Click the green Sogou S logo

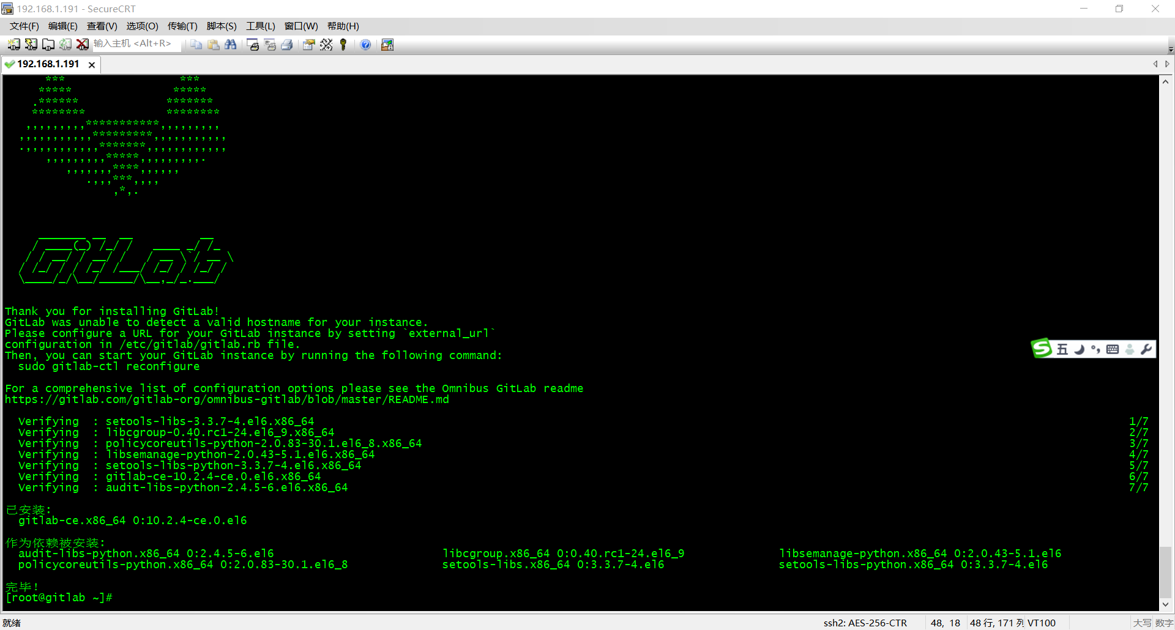point(1042,349)
